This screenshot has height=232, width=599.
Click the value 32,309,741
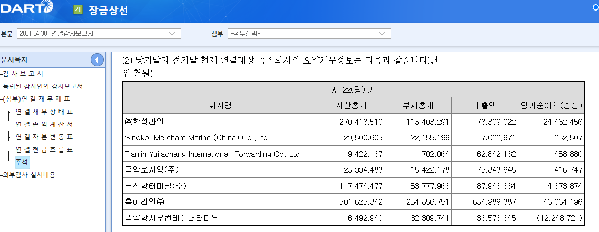pyautogui.click(x=430, y=218)
